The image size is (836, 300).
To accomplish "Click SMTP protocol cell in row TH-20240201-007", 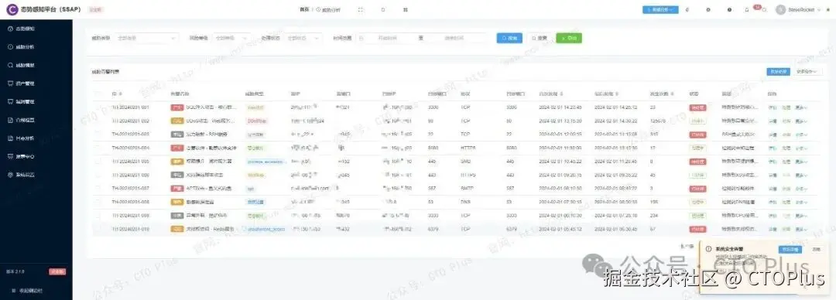I will [467, 189].
